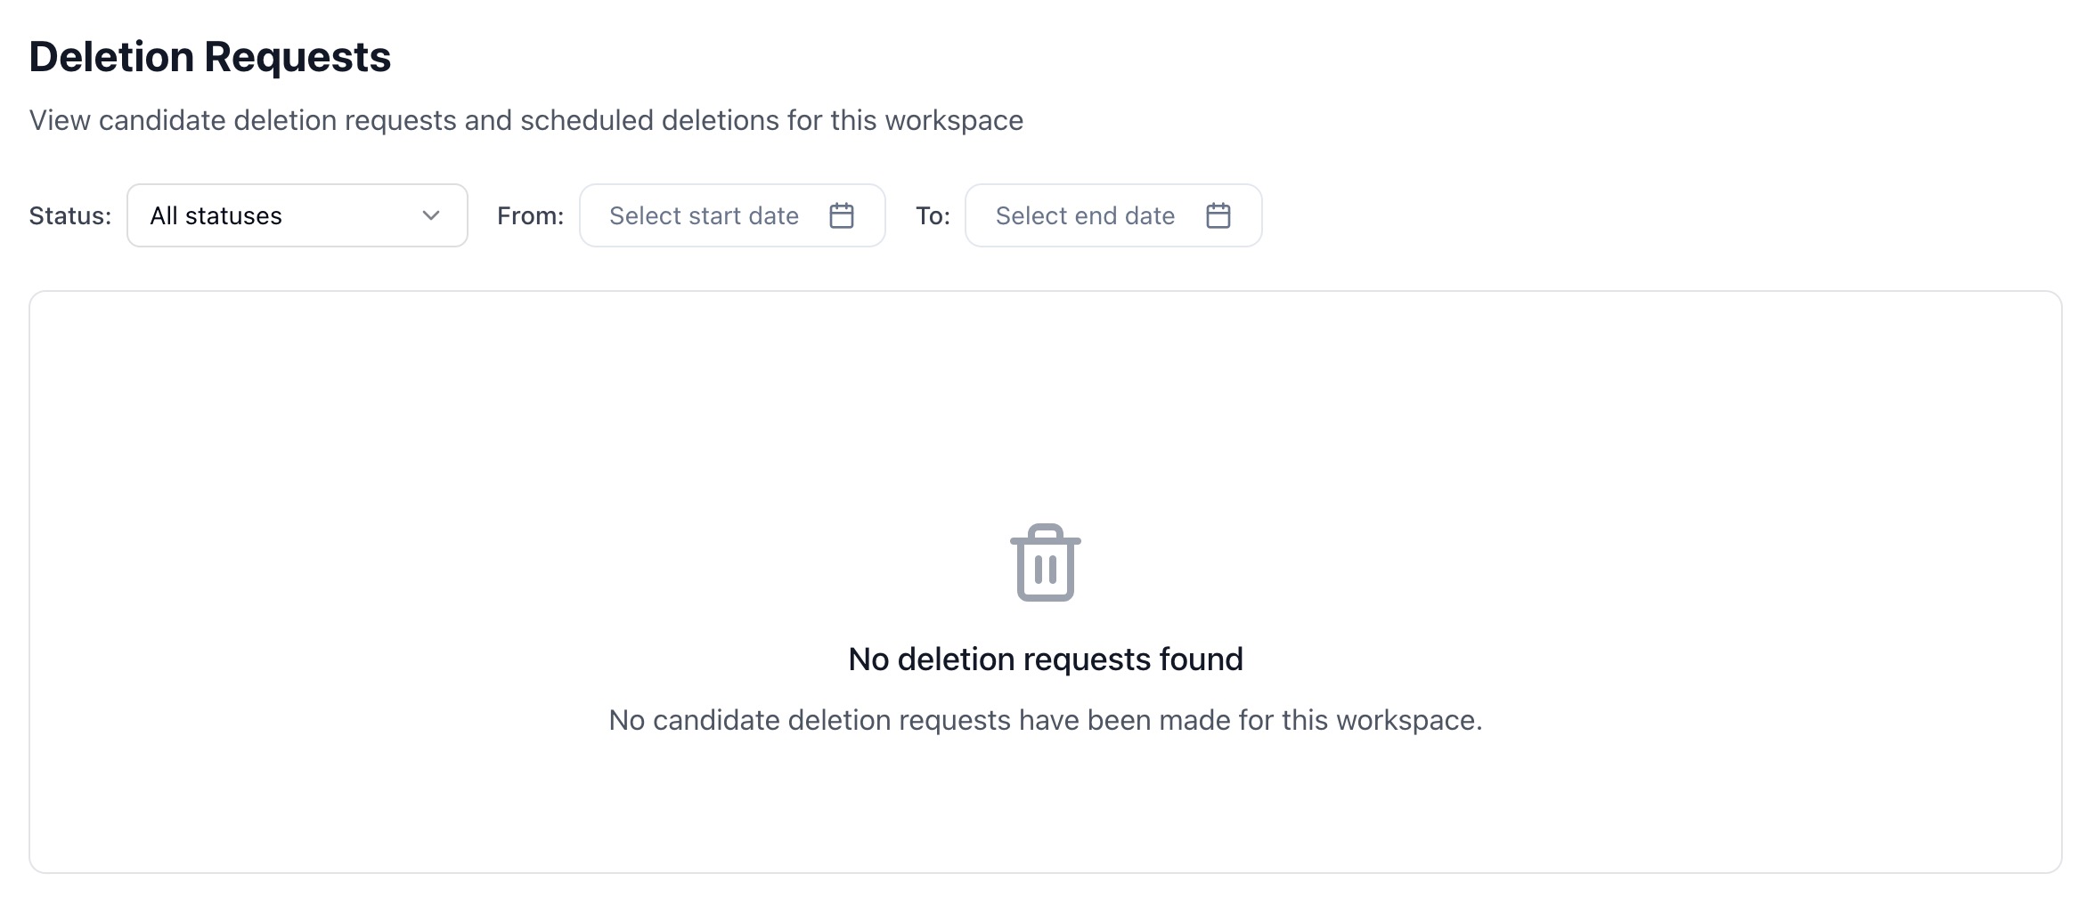Click the "All statuses" text label

tap(216, 215)
